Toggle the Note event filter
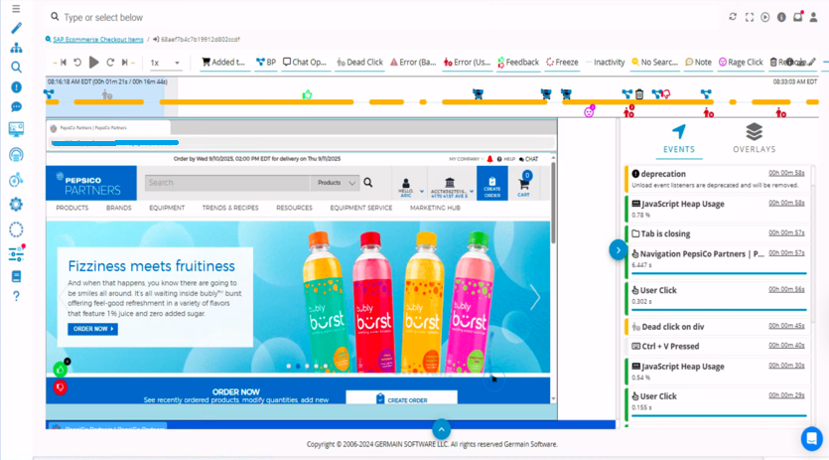This screenshot has height=460, width=829. click(698, 63)
